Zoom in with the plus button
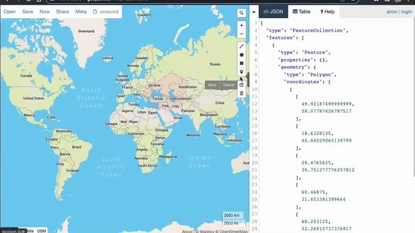Viewport: 415px width, 233px height. pos(241,26)
